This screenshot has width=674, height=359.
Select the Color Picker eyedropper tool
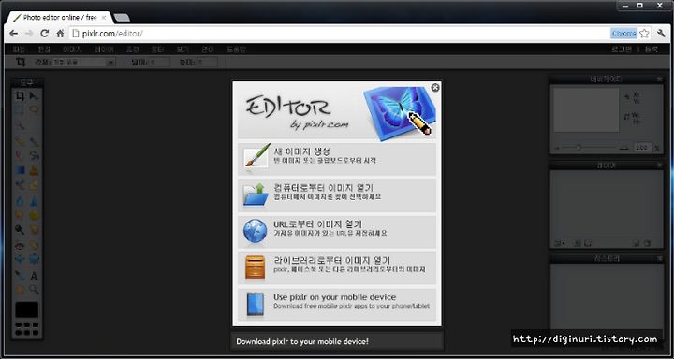point(20,275)
